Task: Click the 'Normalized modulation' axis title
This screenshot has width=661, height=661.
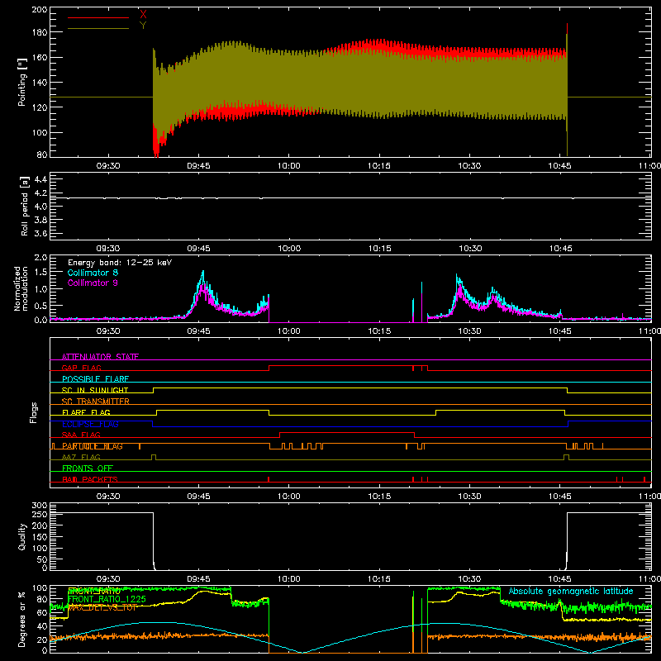Action: coord(21,288)
